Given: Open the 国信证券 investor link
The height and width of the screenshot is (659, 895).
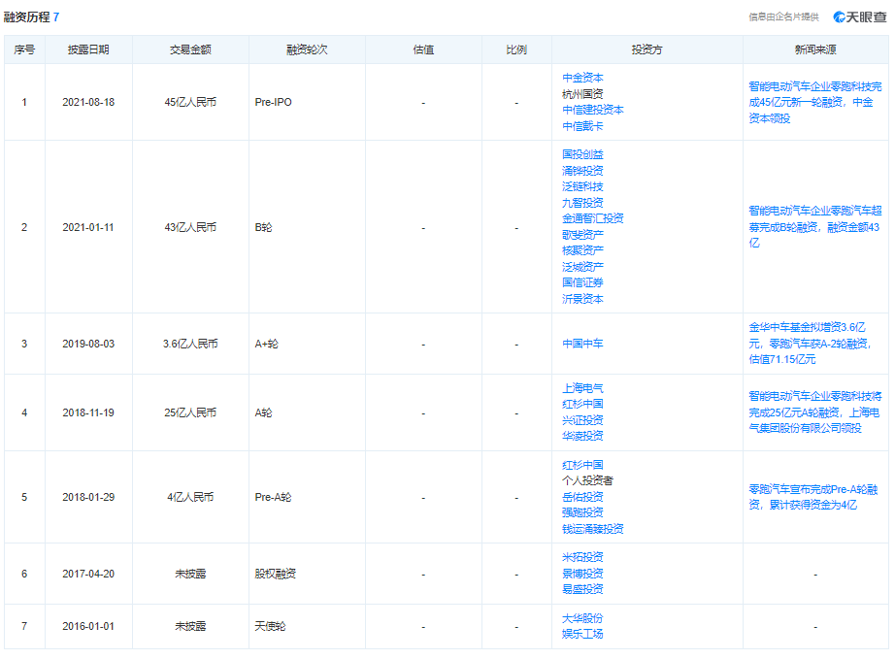Looking at the screenshot, I should point(582,283).
